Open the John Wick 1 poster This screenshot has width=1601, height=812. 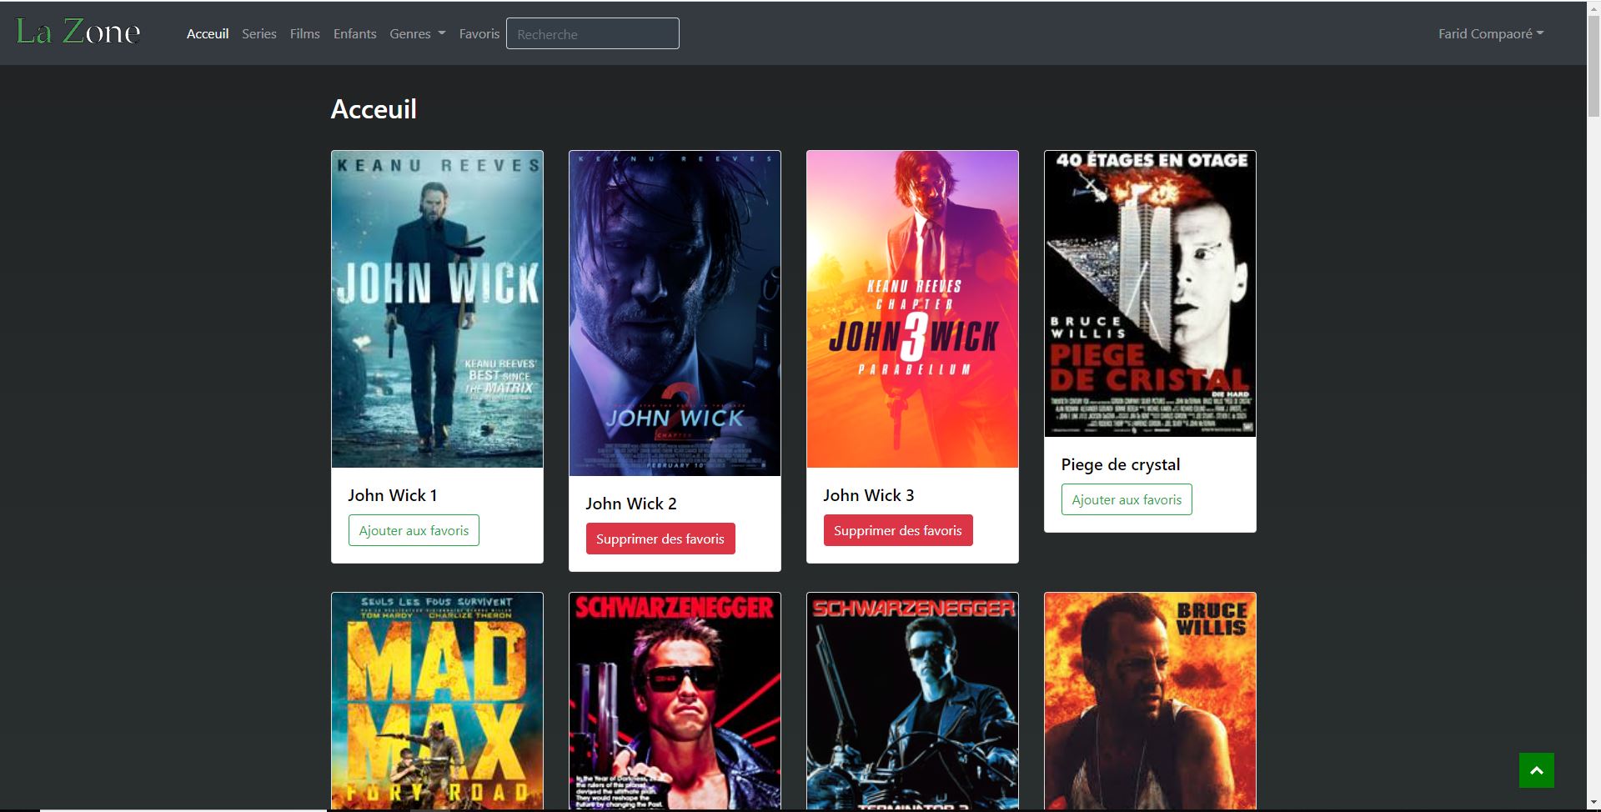(x=437, y=309)
